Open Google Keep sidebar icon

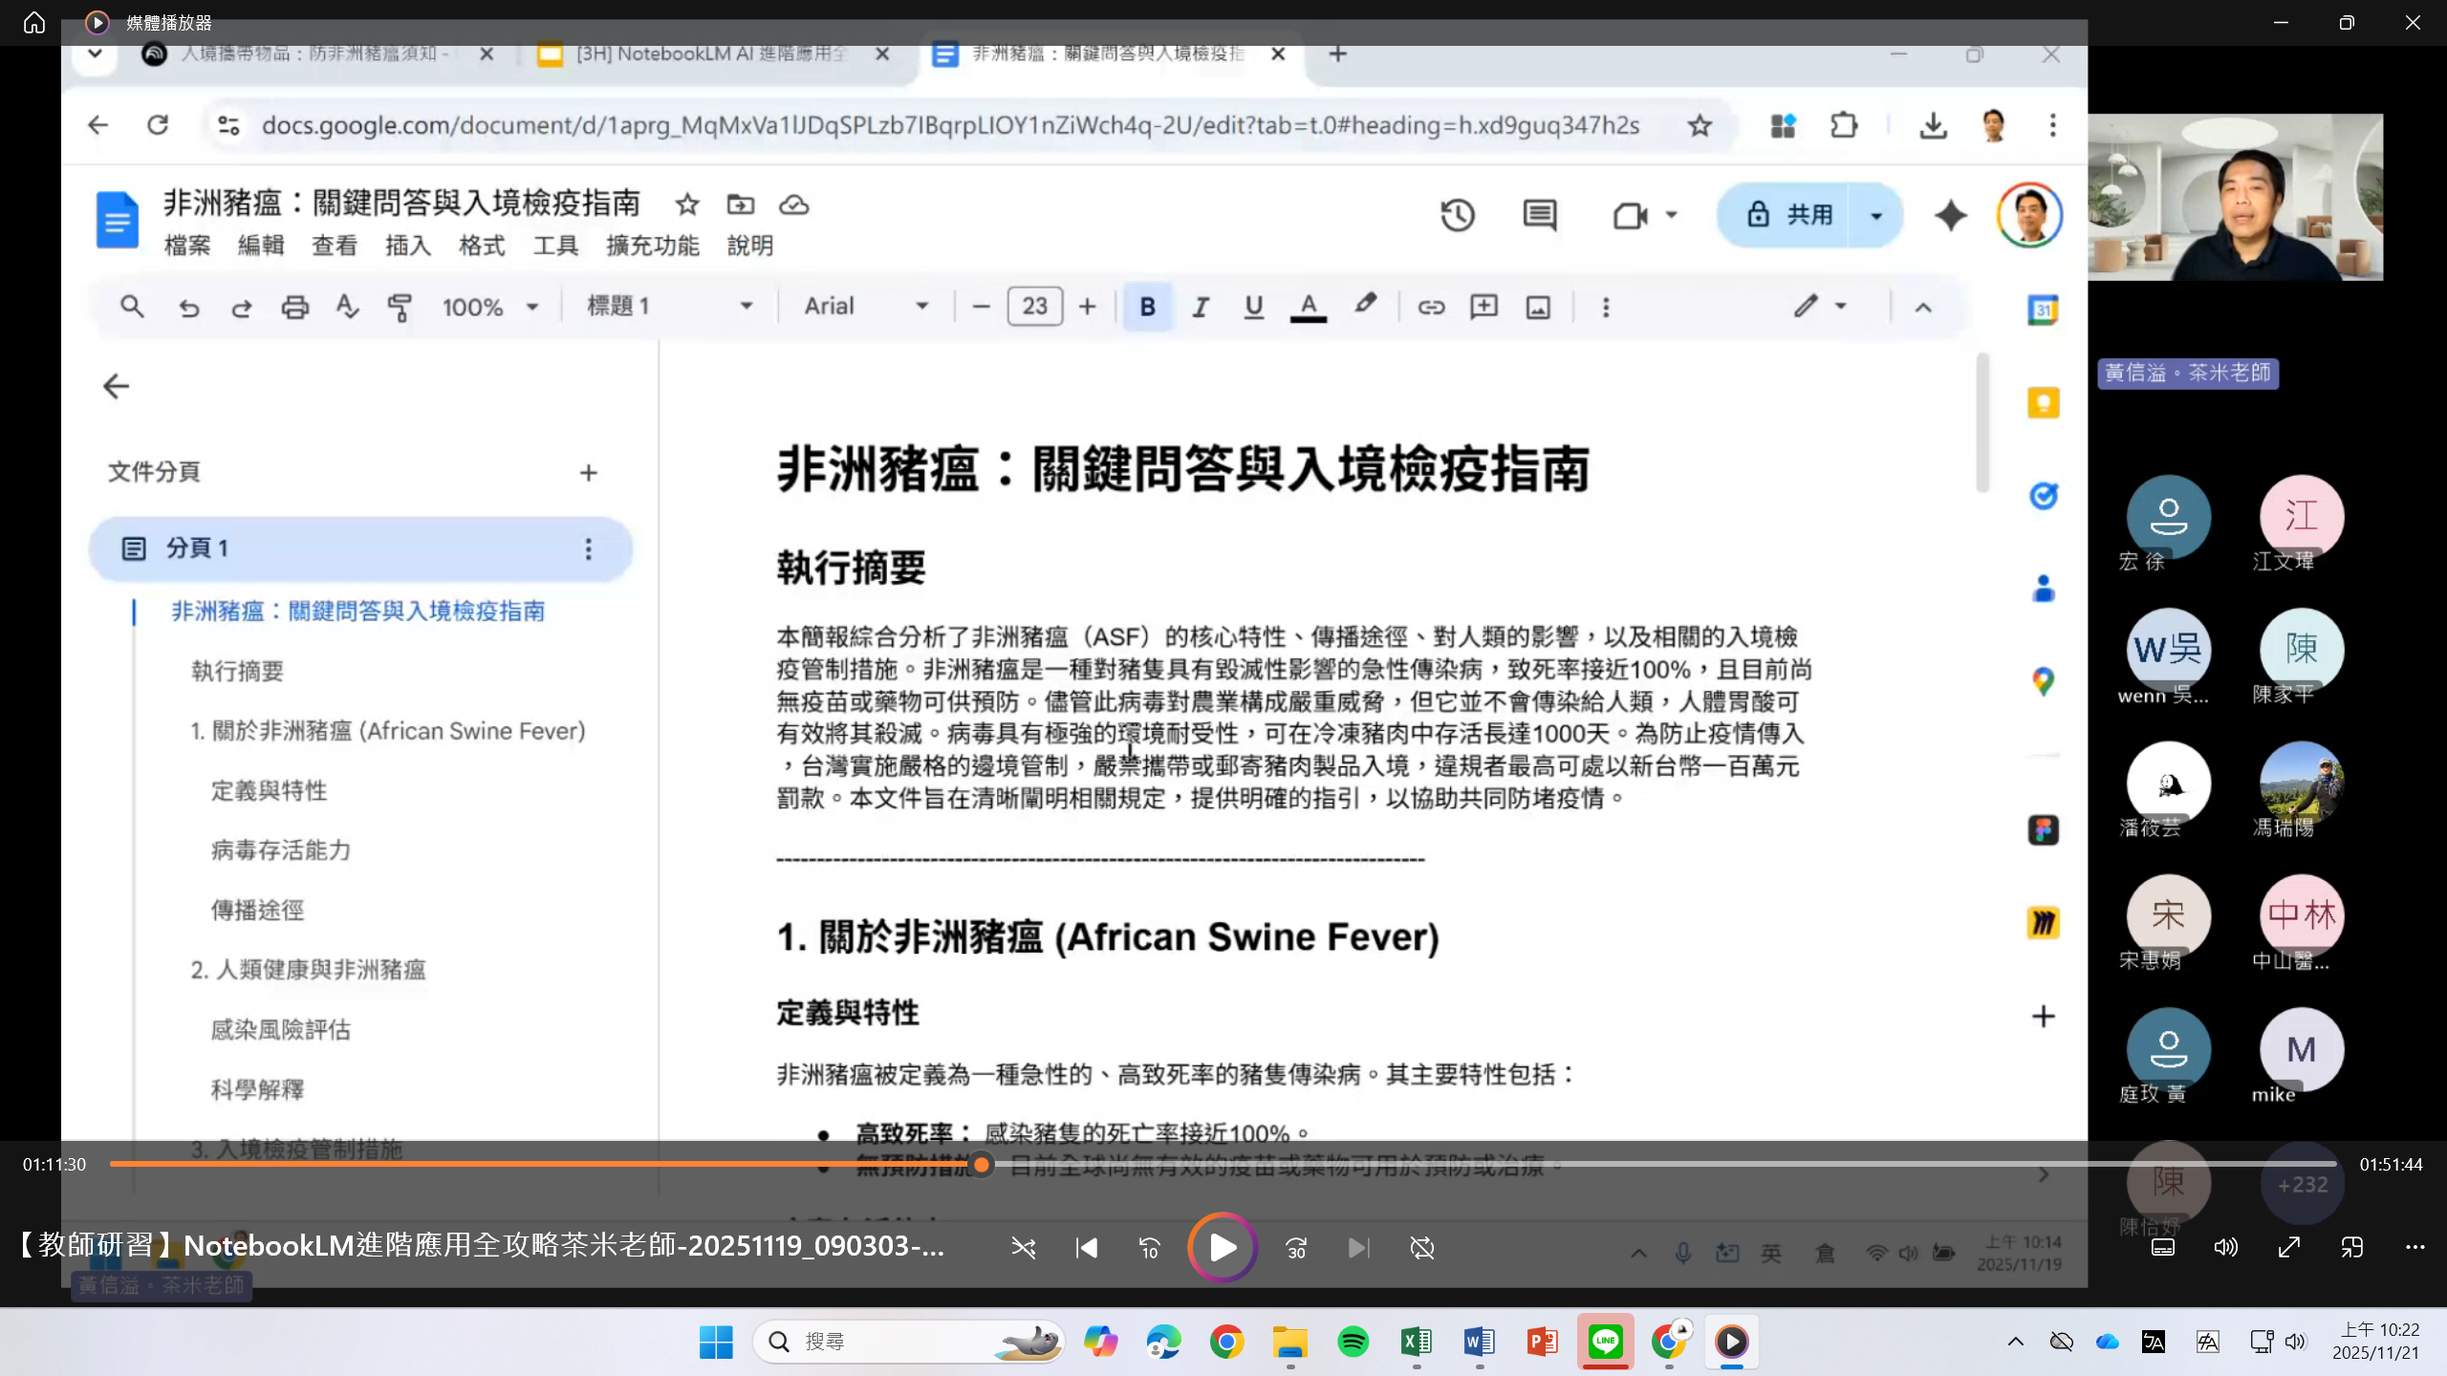2043,402
